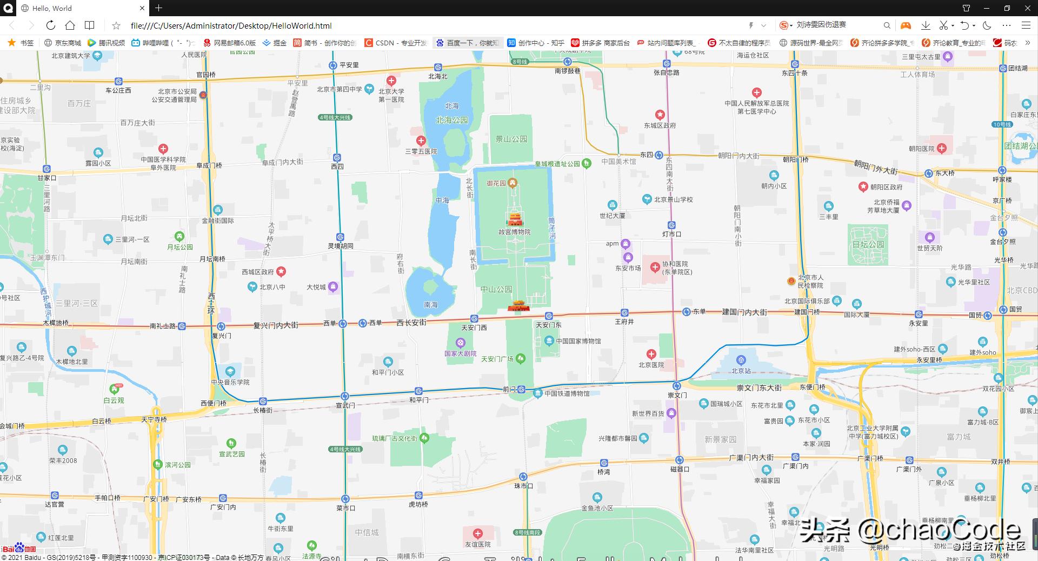
Task: Open the browser download manager
Action: [926, 25]
